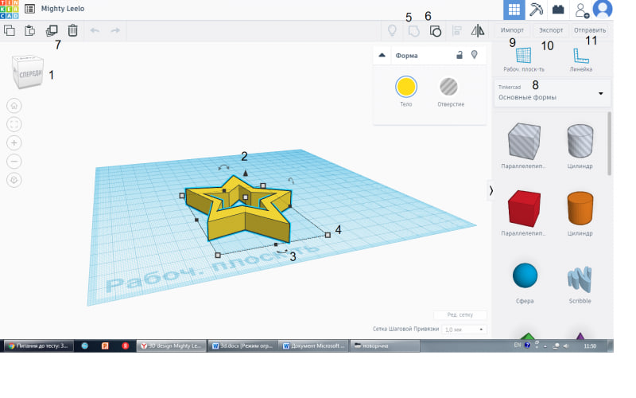Place a Workplane (Рабоч. плоск-ть) tool
This screenshot has height=398, width=636.
point(522,58)
